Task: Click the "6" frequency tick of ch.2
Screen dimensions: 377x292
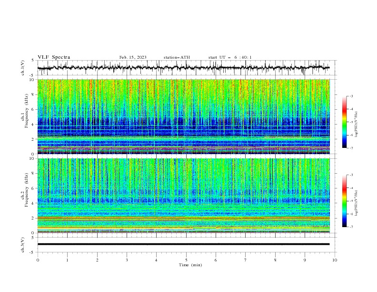Action: point(33,188)
